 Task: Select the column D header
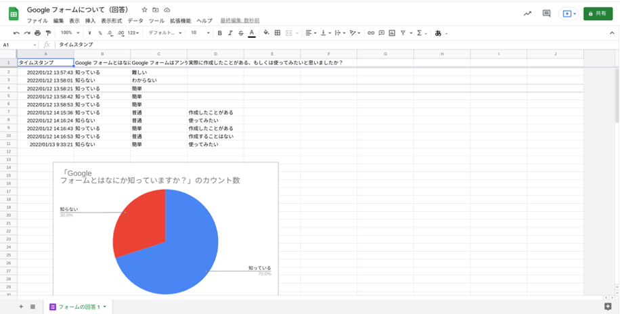pos(215,53)
